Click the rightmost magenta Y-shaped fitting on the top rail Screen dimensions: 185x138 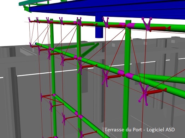147,24
